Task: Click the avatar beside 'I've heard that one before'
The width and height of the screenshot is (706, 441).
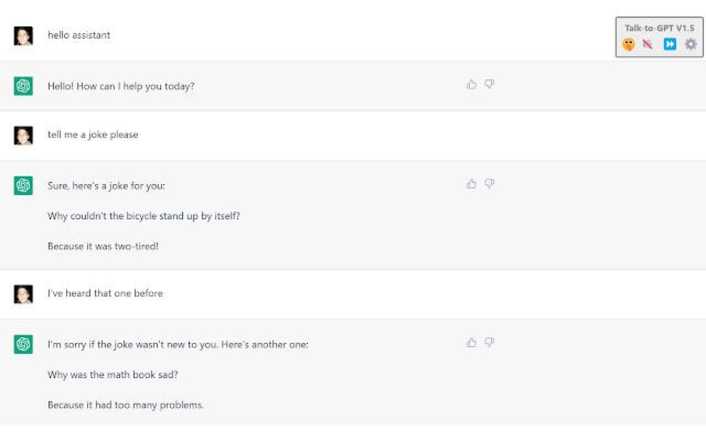Action: (x=23, y=293)
